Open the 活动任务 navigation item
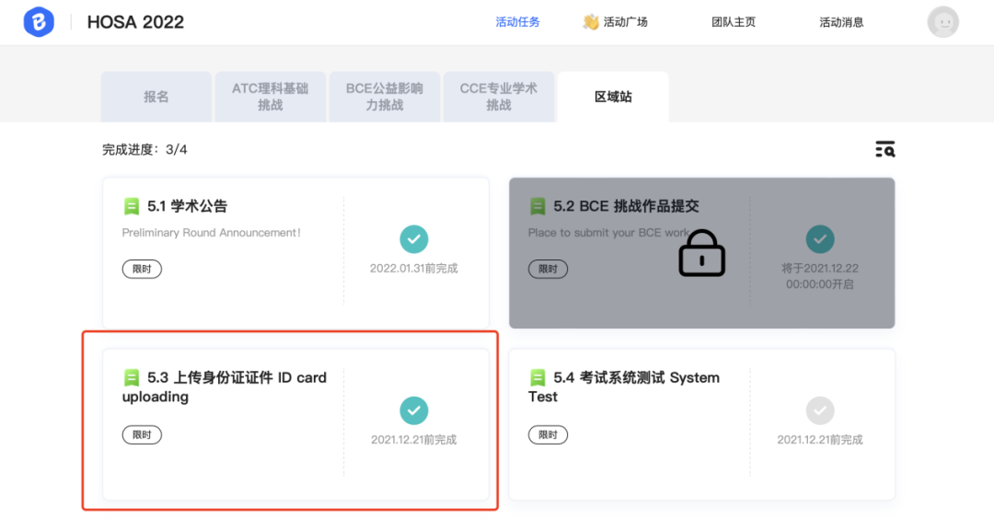 coord(517,22)
